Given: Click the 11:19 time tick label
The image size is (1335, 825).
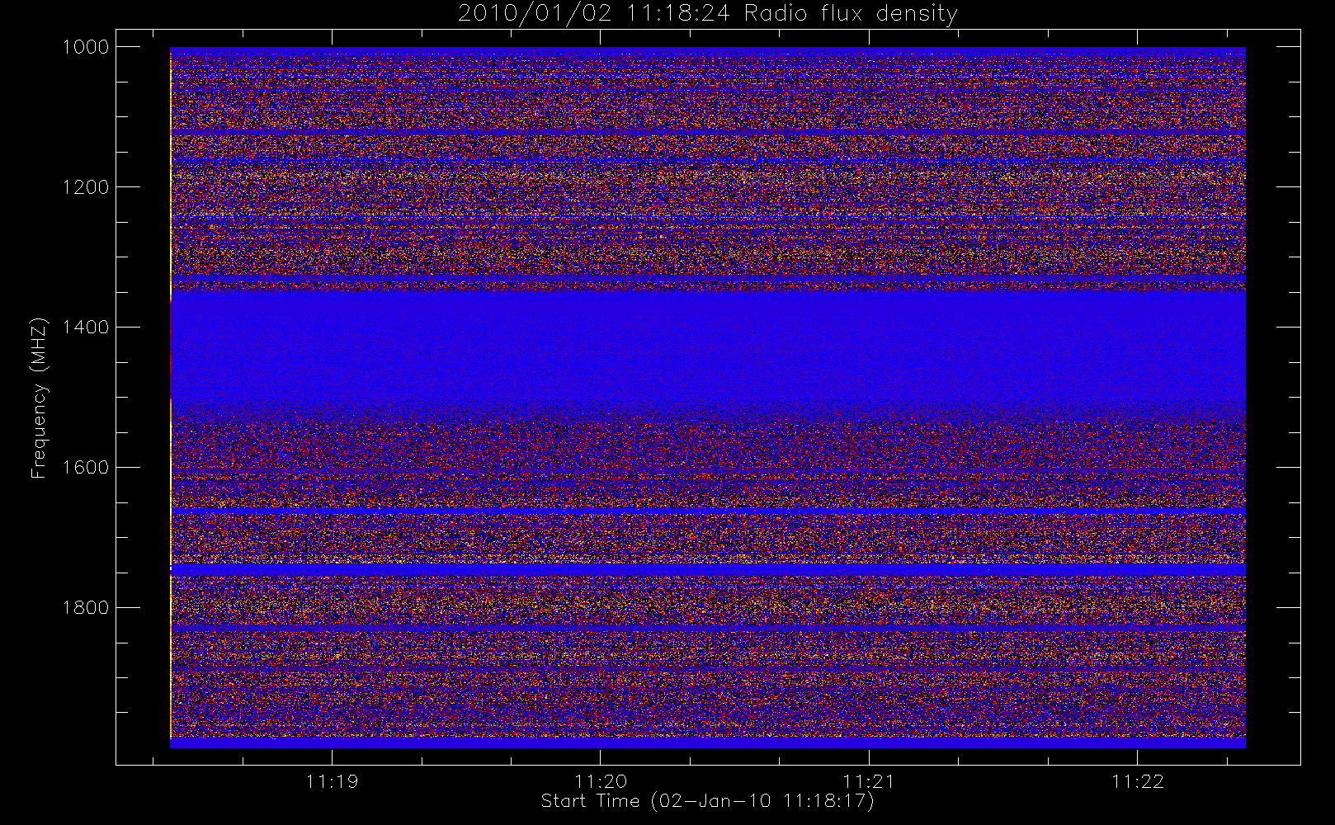Looking at the screenshot, I should click(x=332, y=781).
